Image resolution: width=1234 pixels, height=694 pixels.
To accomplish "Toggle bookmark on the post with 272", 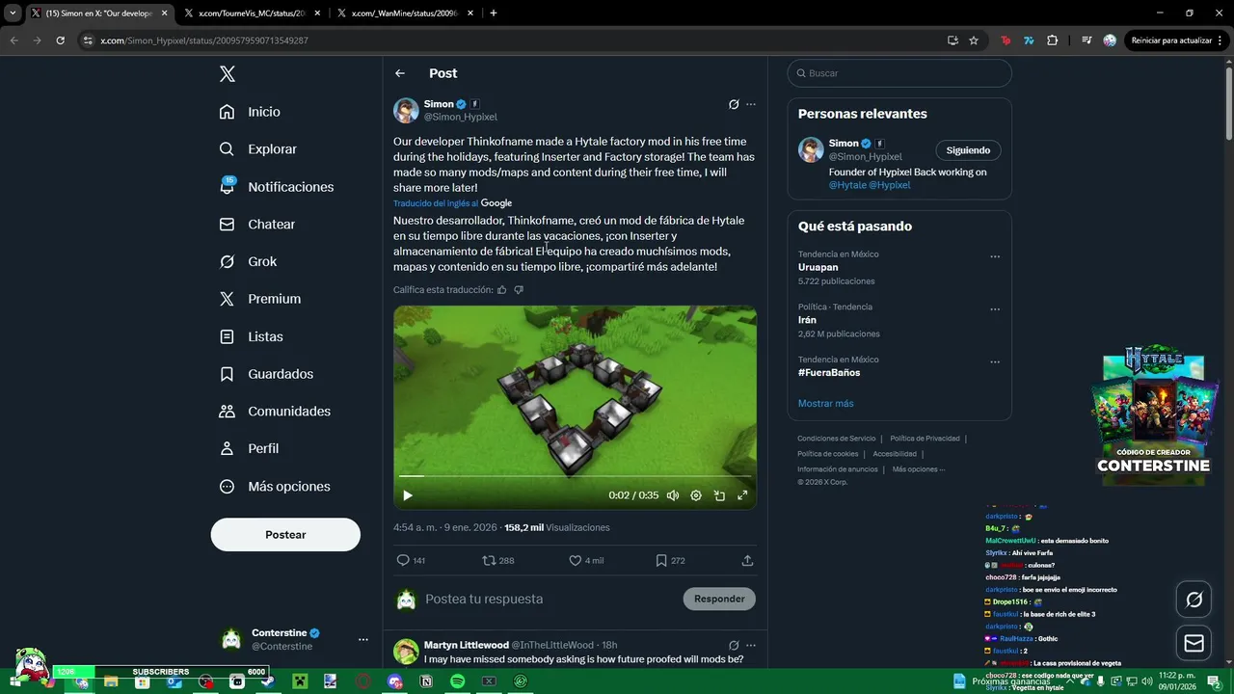I will pos(661,560).
